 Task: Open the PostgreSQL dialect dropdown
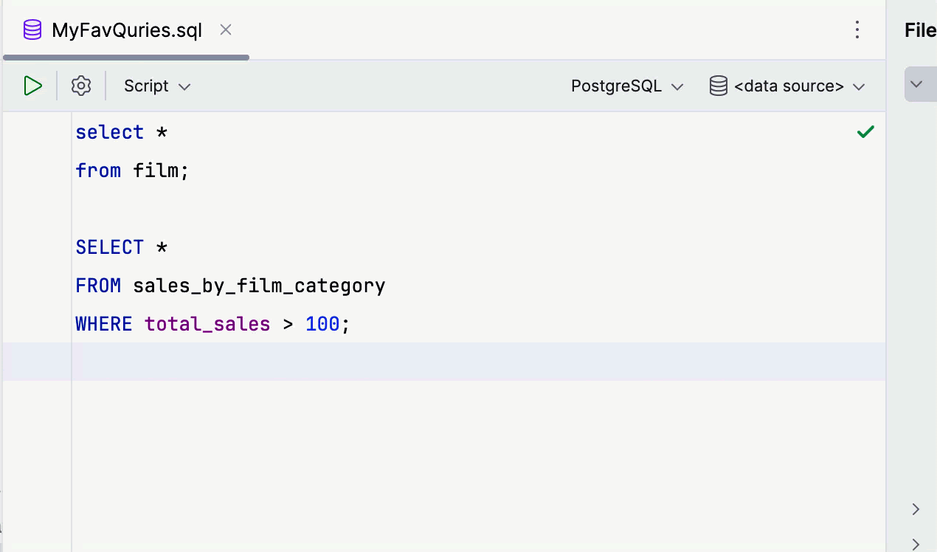(x=627, y=86)
